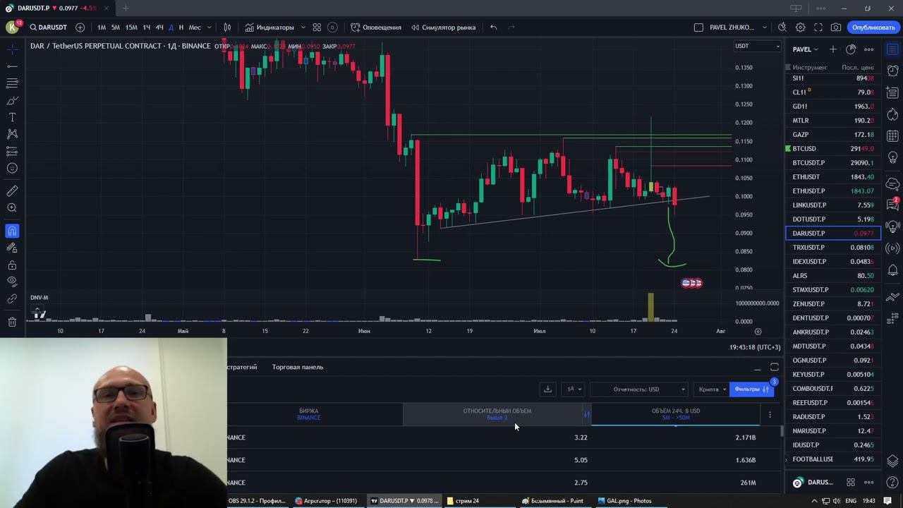Click the БИРЖА column header

point(308,414)
